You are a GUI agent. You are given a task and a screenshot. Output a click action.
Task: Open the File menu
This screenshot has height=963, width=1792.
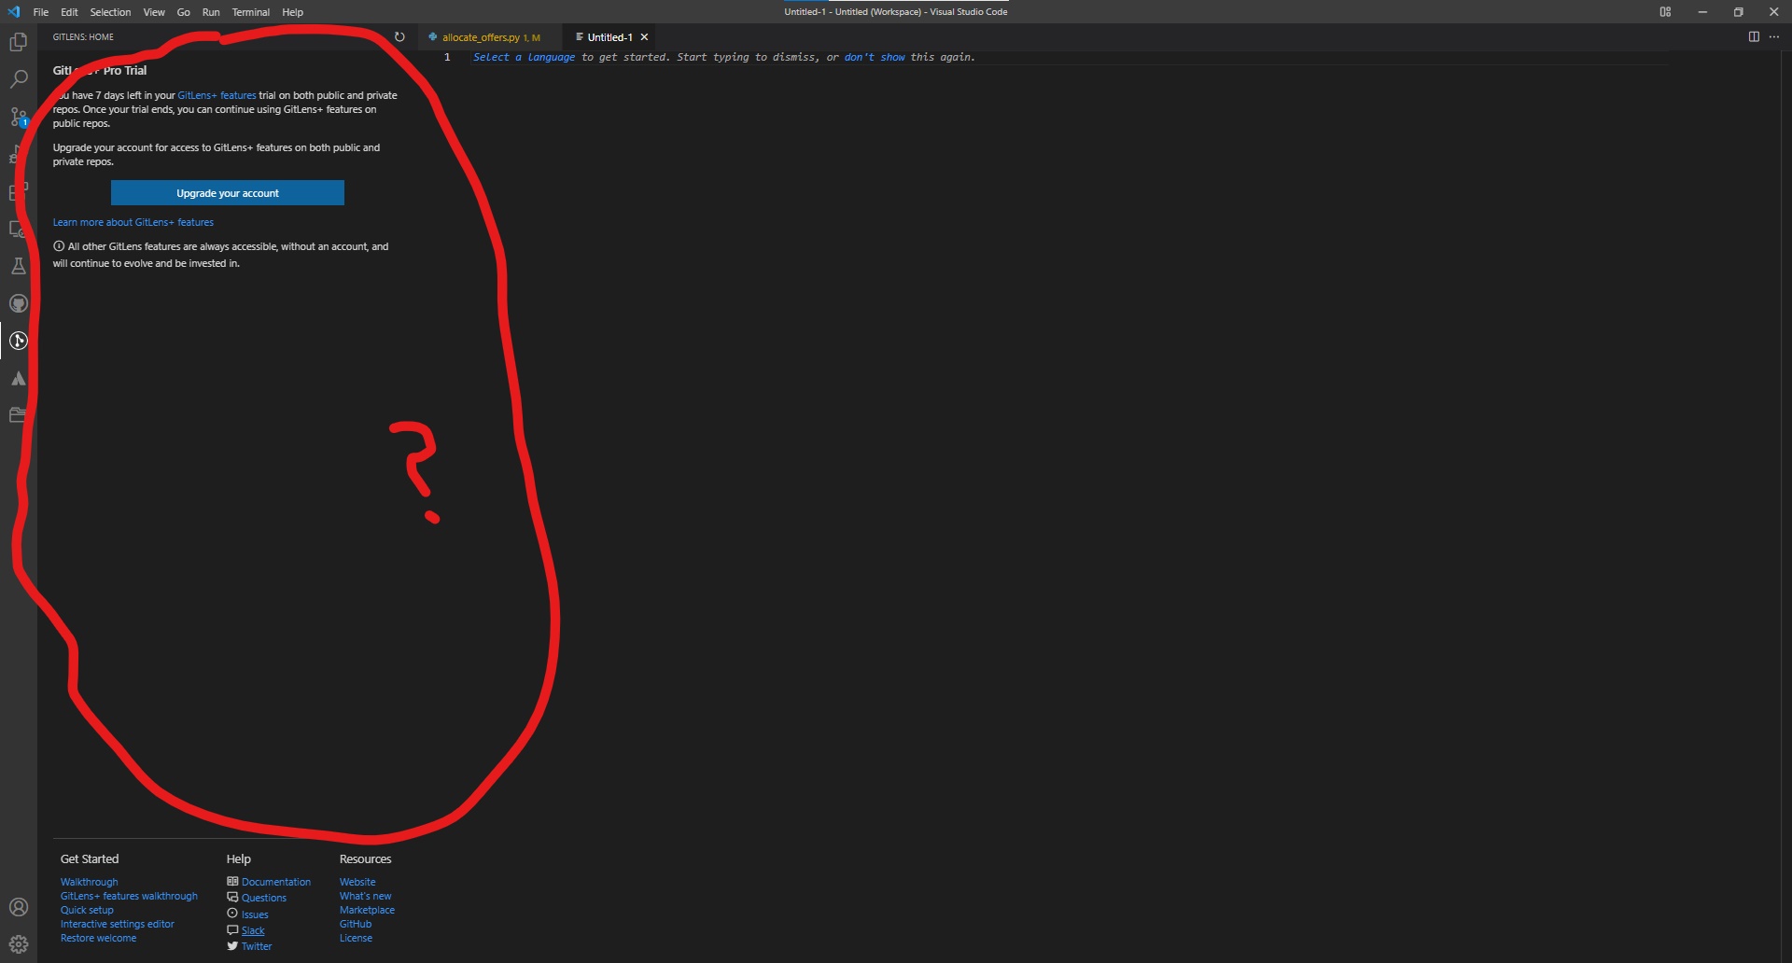pyautogui.click(x=41, y=12)
